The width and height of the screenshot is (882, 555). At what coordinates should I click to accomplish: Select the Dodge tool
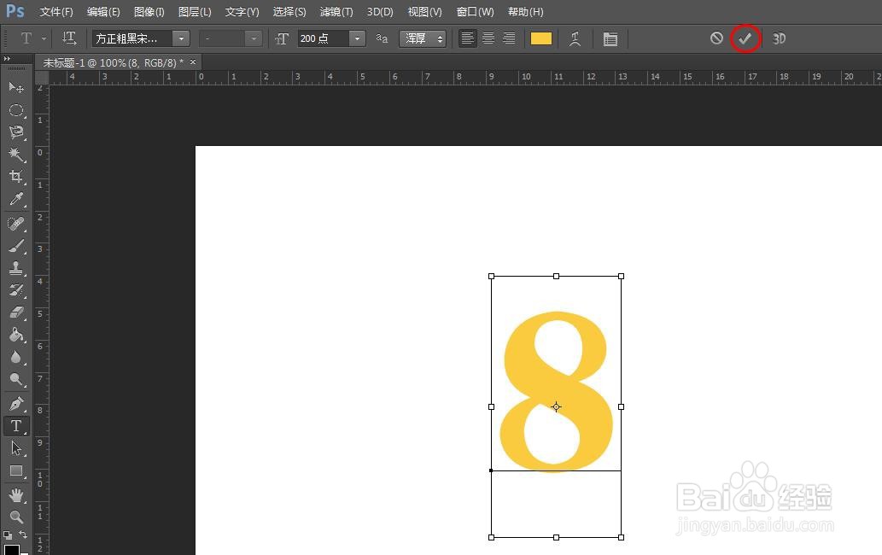click(x=15, y=380)
